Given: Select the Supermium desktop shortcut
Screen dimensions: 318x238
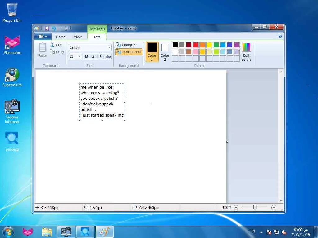Looking at the screenshot, I should [x=12, y=77].
